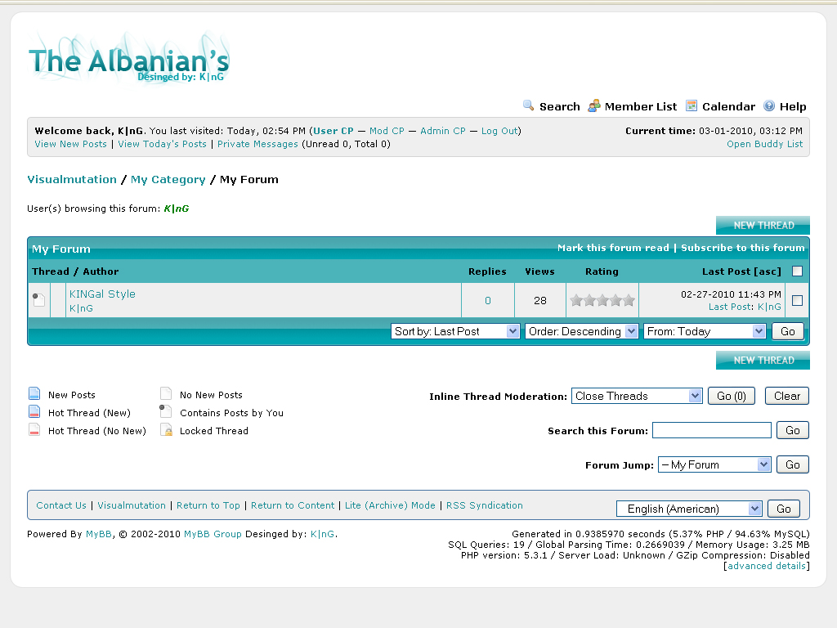Click the Member List people icon
The width and height of the screenshot is (837, 628).
pyautogui.click(x=594, y=105)
